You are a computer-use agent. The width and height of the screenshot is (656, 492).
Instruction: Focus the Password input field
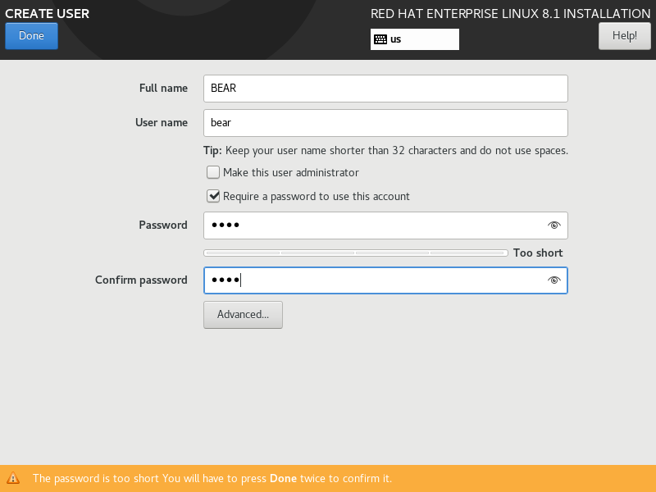[x=385, y=225]
